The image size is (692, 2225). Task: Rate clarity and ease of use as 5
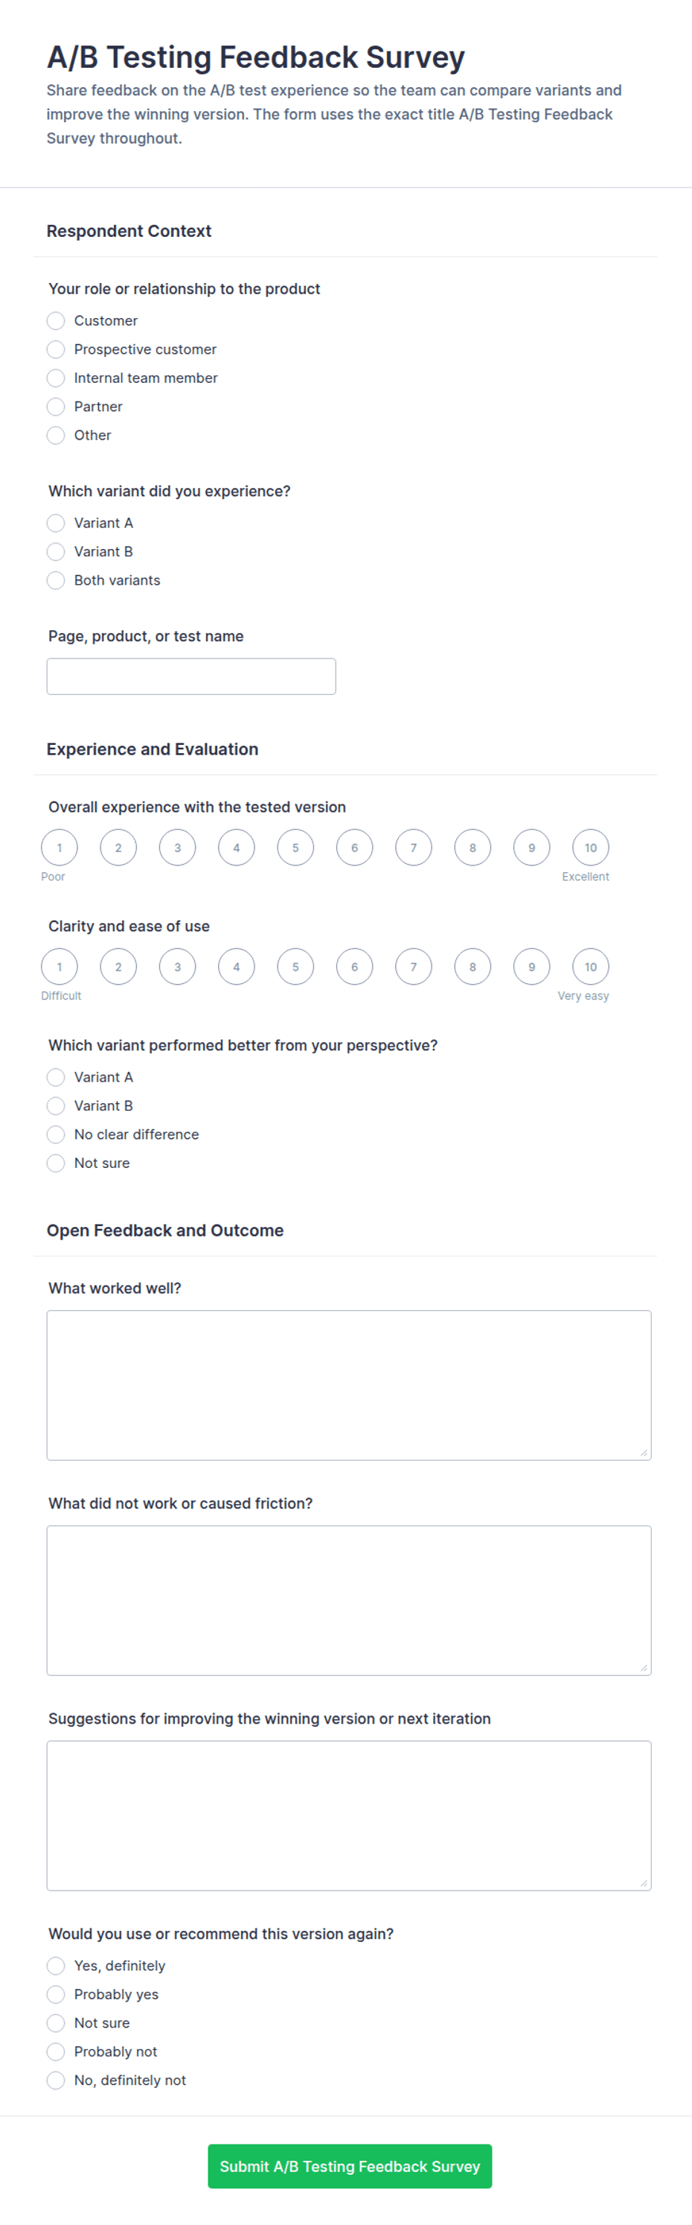tap(295, 967)
